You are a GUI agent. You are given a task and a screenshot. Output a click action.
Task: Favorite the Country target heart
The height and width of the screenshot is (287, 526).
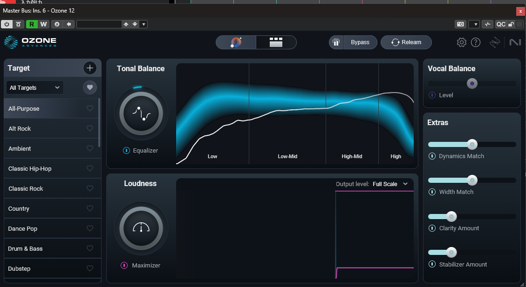(89, 208)
